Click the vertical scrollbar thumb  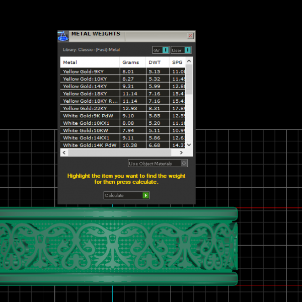click(x=189, y=81)
